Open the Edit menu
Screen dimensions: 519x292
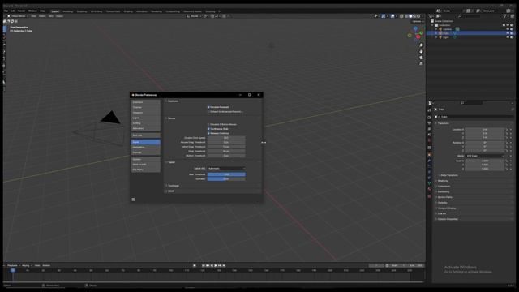13,11
